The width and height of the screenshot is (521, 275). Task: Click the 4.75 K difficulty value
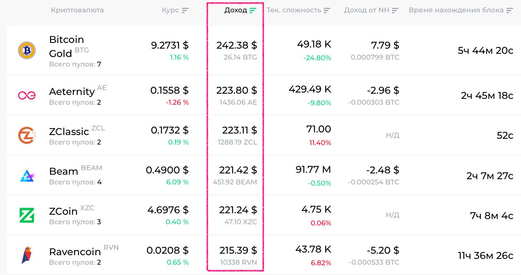point(316,209)
